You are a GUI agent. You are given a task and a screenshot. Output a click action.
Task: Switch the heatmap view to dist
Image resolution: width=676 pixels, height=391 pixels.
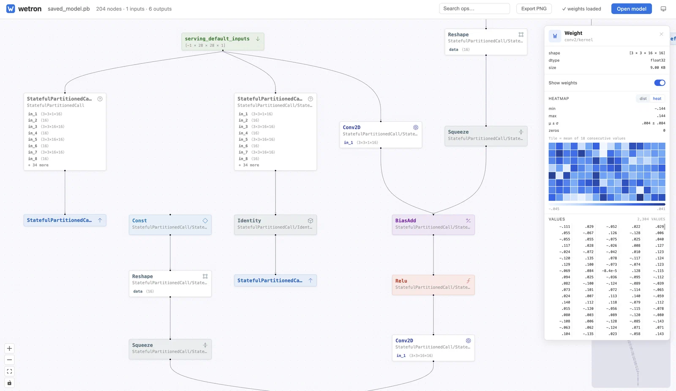click(x=643, y=98)
